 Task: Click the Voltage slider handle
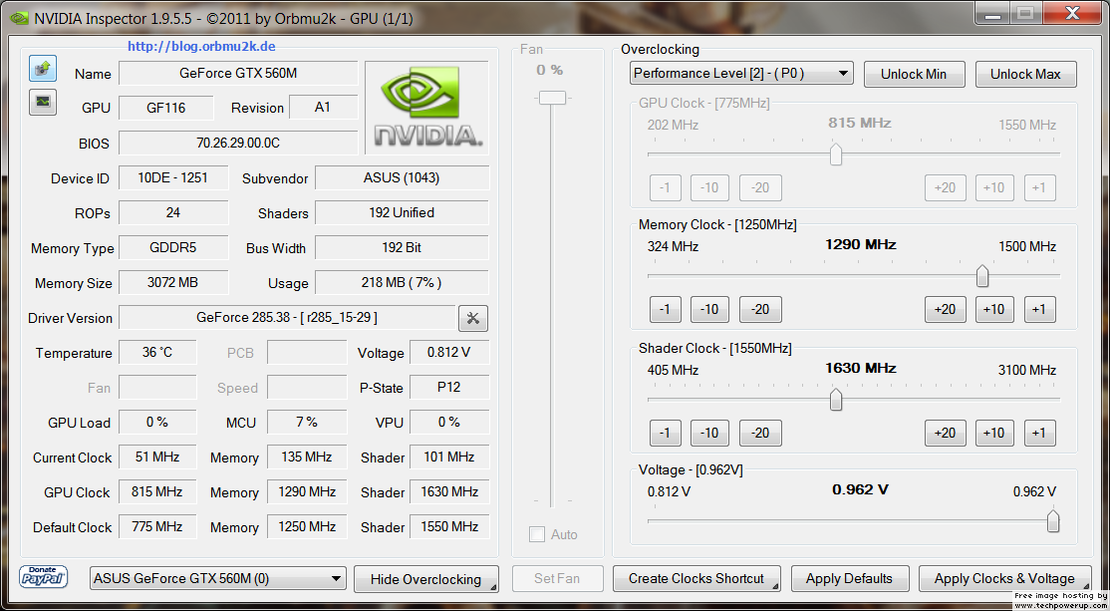coord(1053,521)
